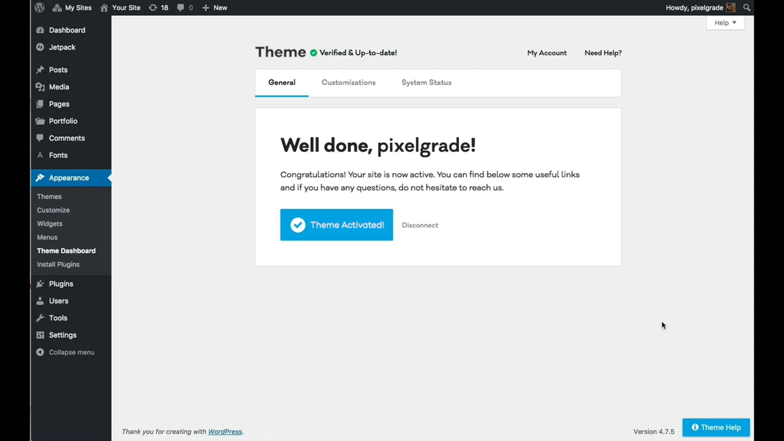Click the Portfolio folder icon
Image resolution: width=784 pixels, height=441 pixels.
coord(40,121)
